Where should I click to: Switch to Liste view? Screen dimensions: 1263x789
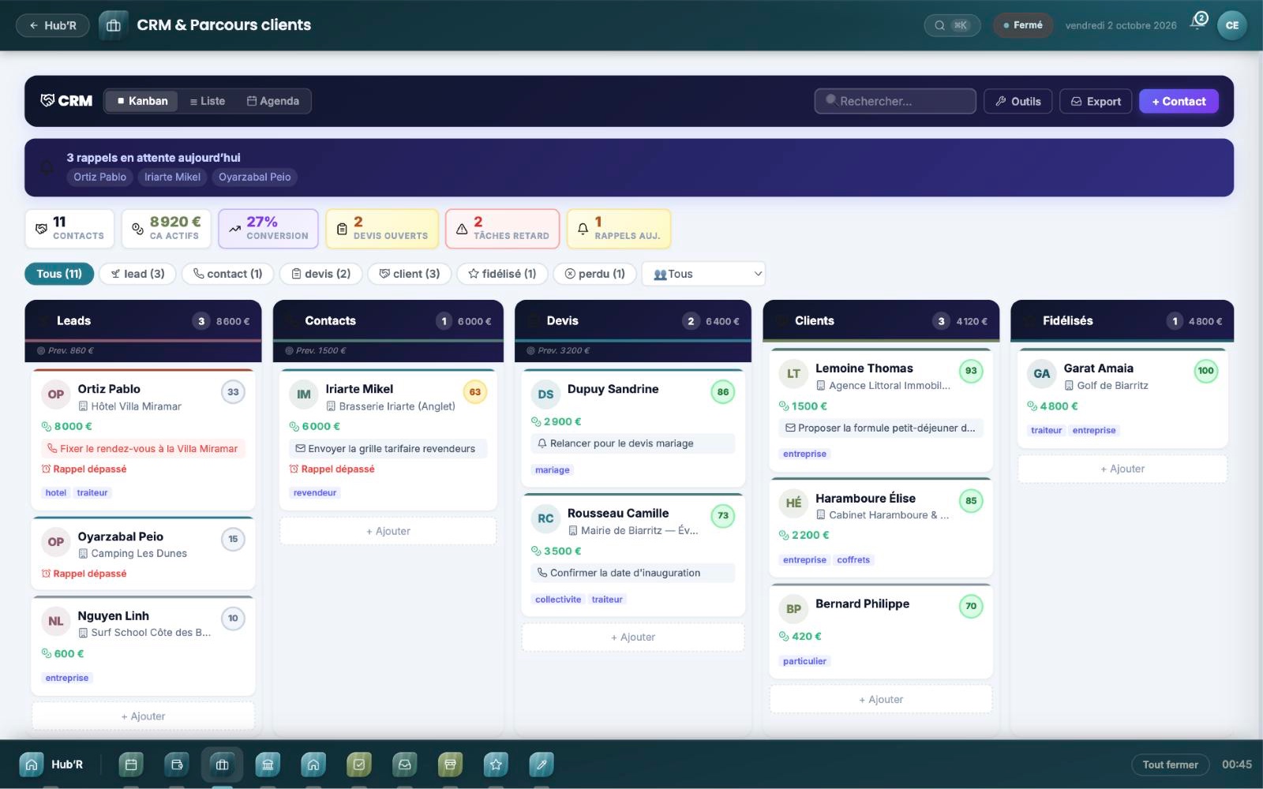click(208, 101)
